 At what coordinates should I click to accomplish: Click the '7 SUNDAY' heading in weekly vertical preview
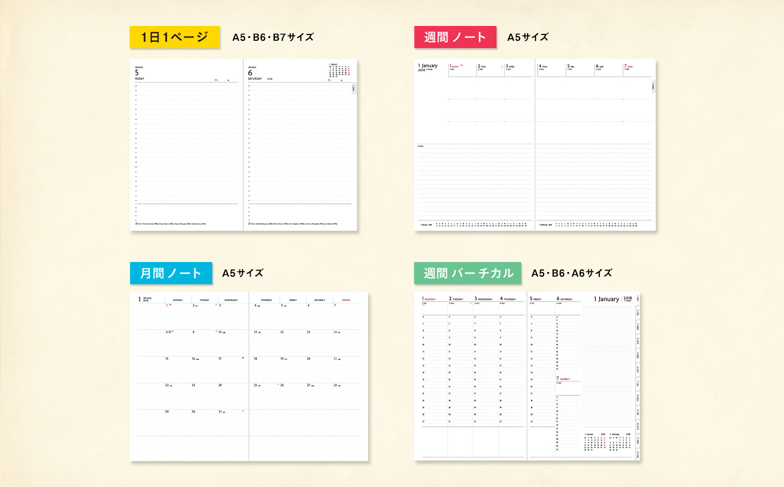(563, 378)
